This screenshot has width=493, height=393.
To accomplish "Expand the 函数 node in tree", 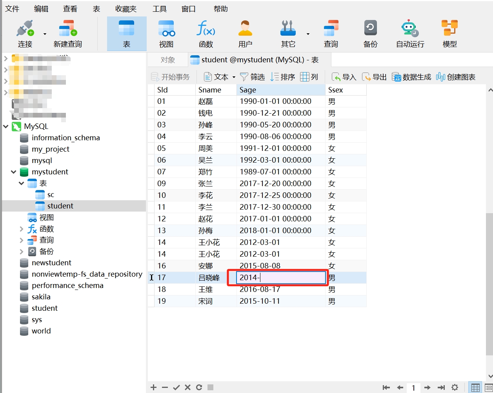I will coord(22,229).
